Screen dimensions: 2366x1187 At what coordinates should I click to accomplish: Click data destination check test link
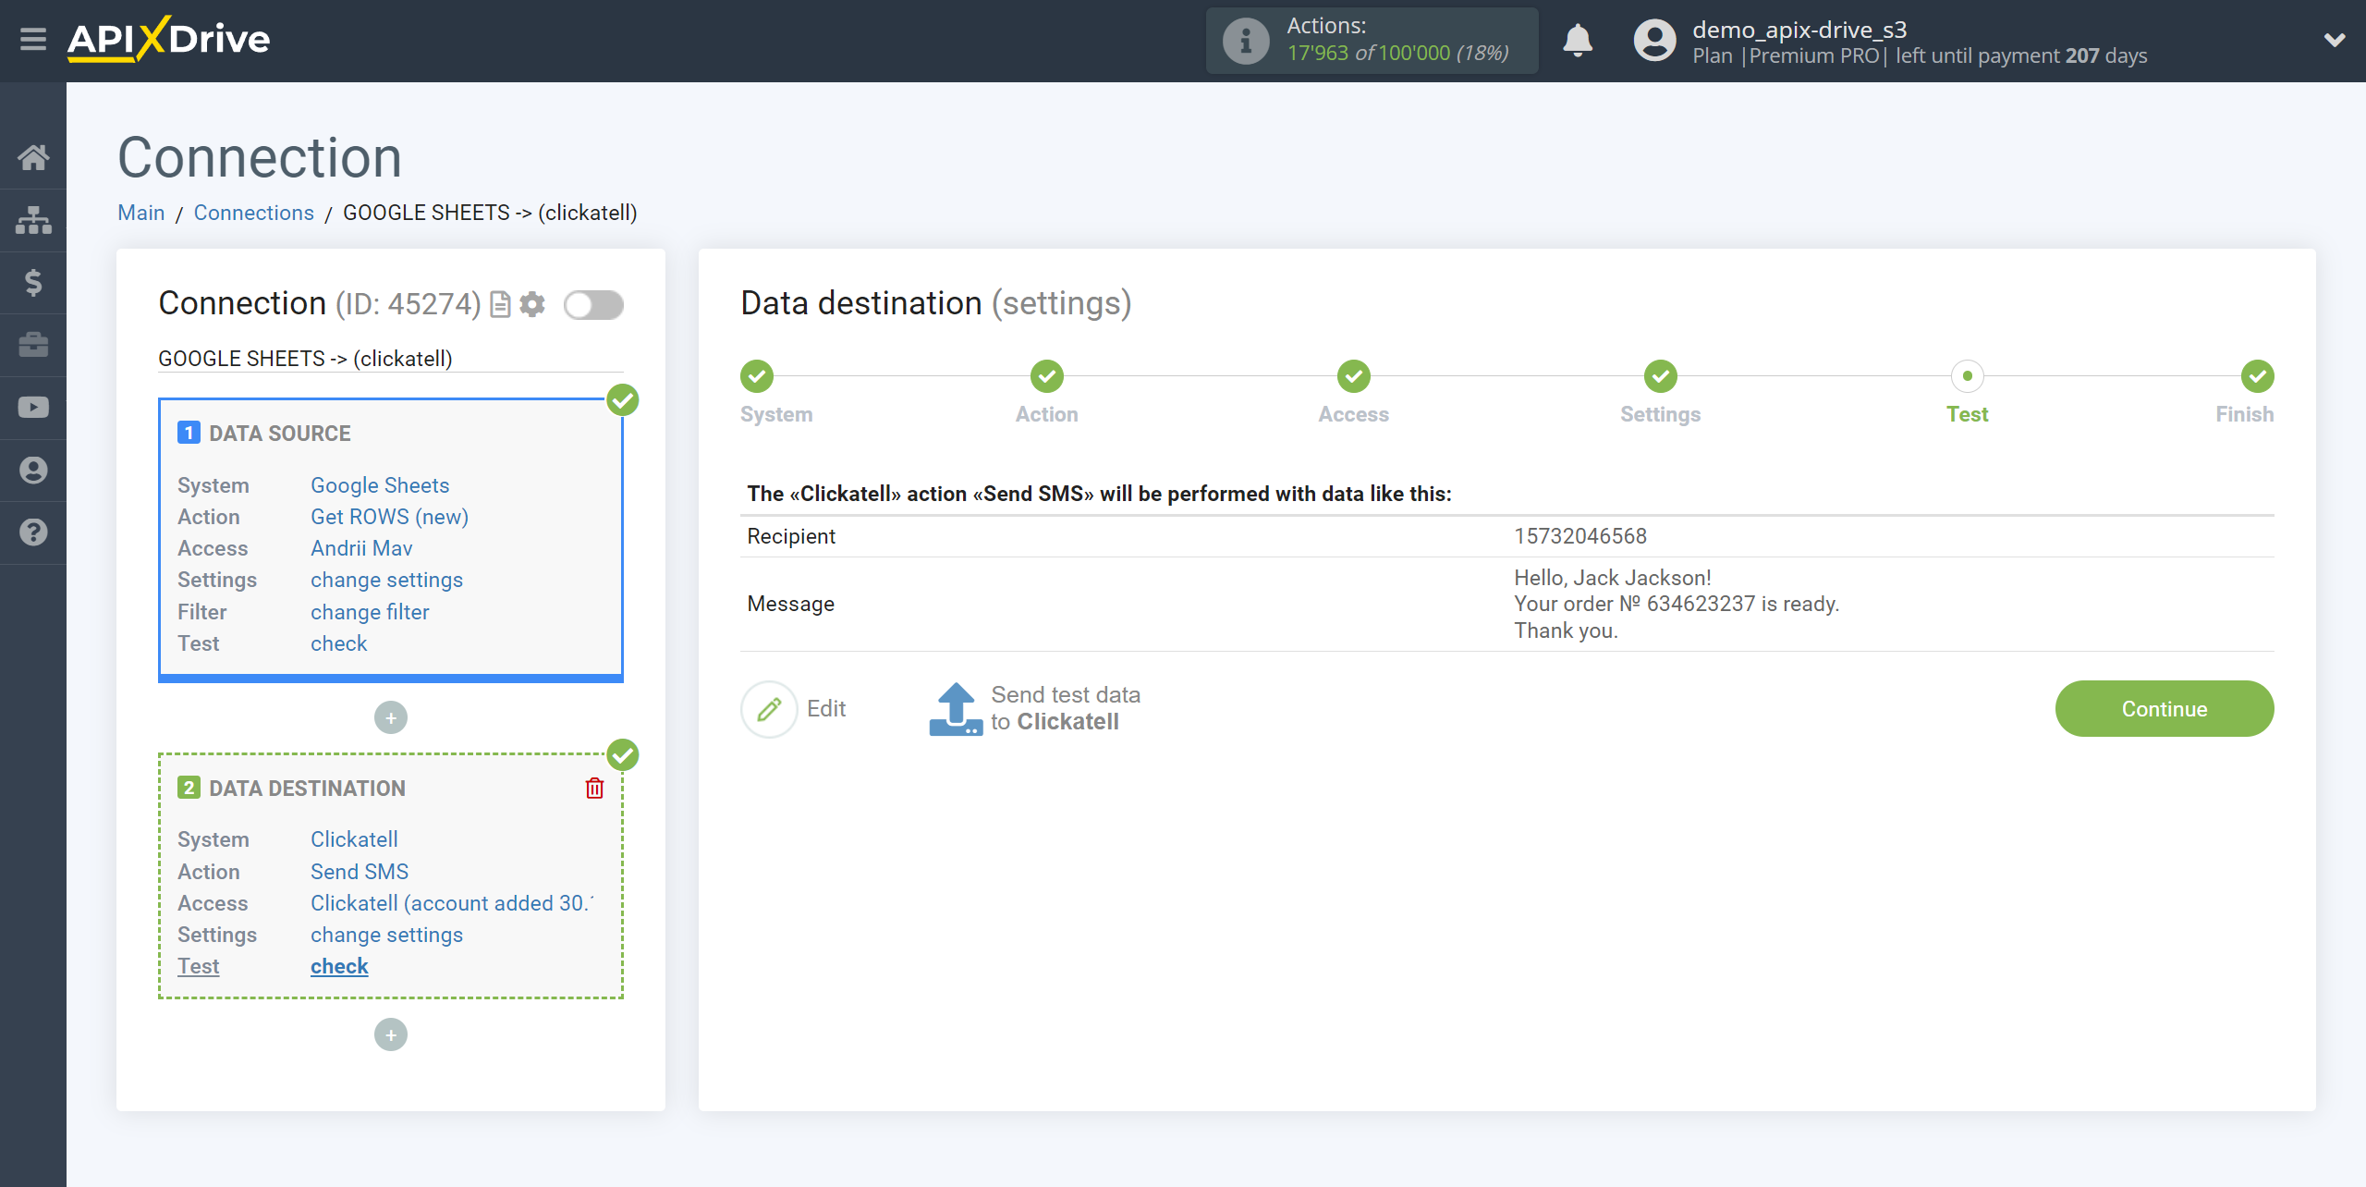coord(339,966)
